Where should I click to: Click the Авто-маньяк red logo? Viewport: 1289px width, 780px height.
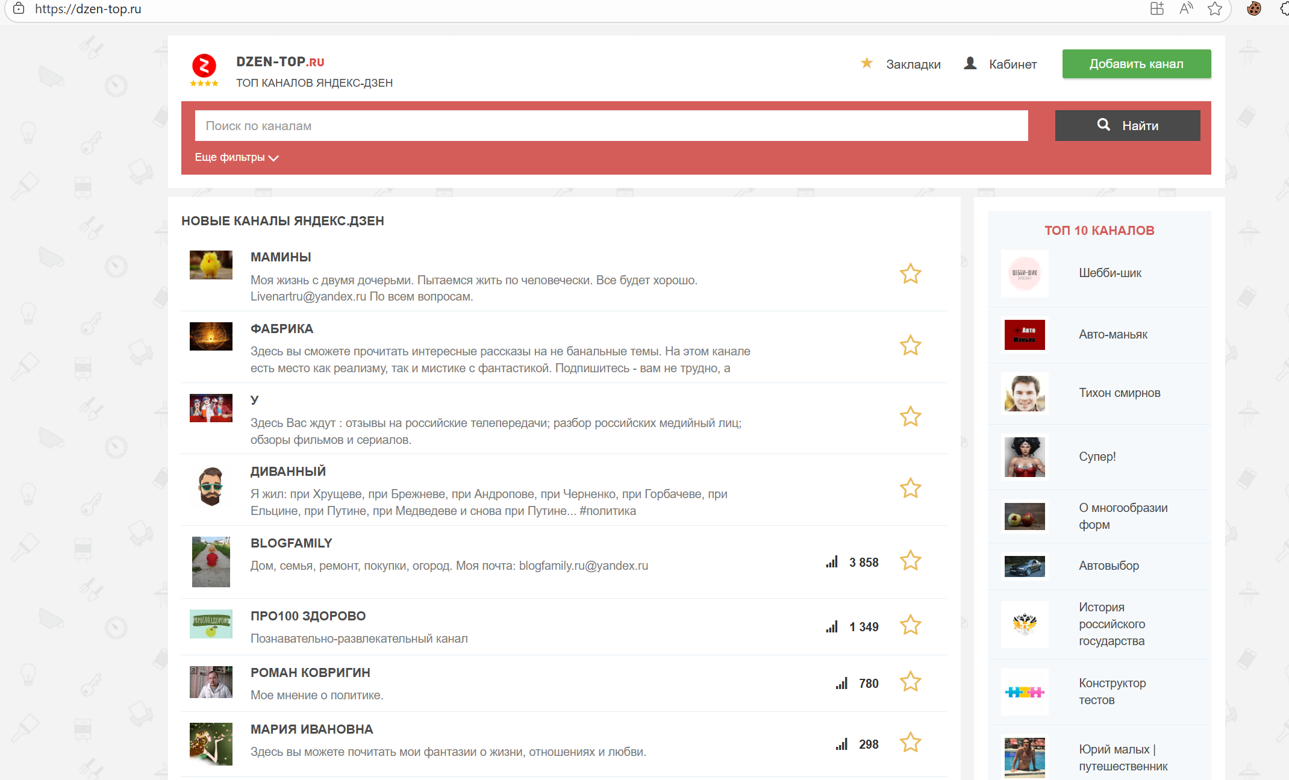click(x=1025, y=335)
